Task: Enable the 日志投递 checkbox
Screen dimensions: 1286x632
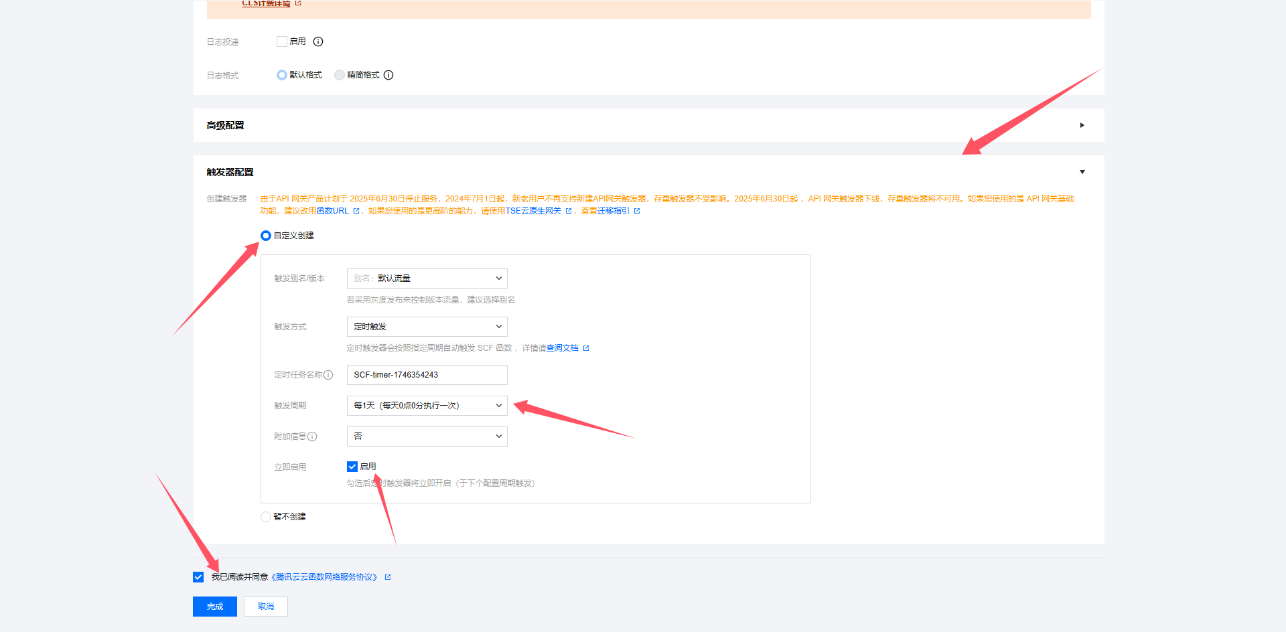Action: coord(282,42)
